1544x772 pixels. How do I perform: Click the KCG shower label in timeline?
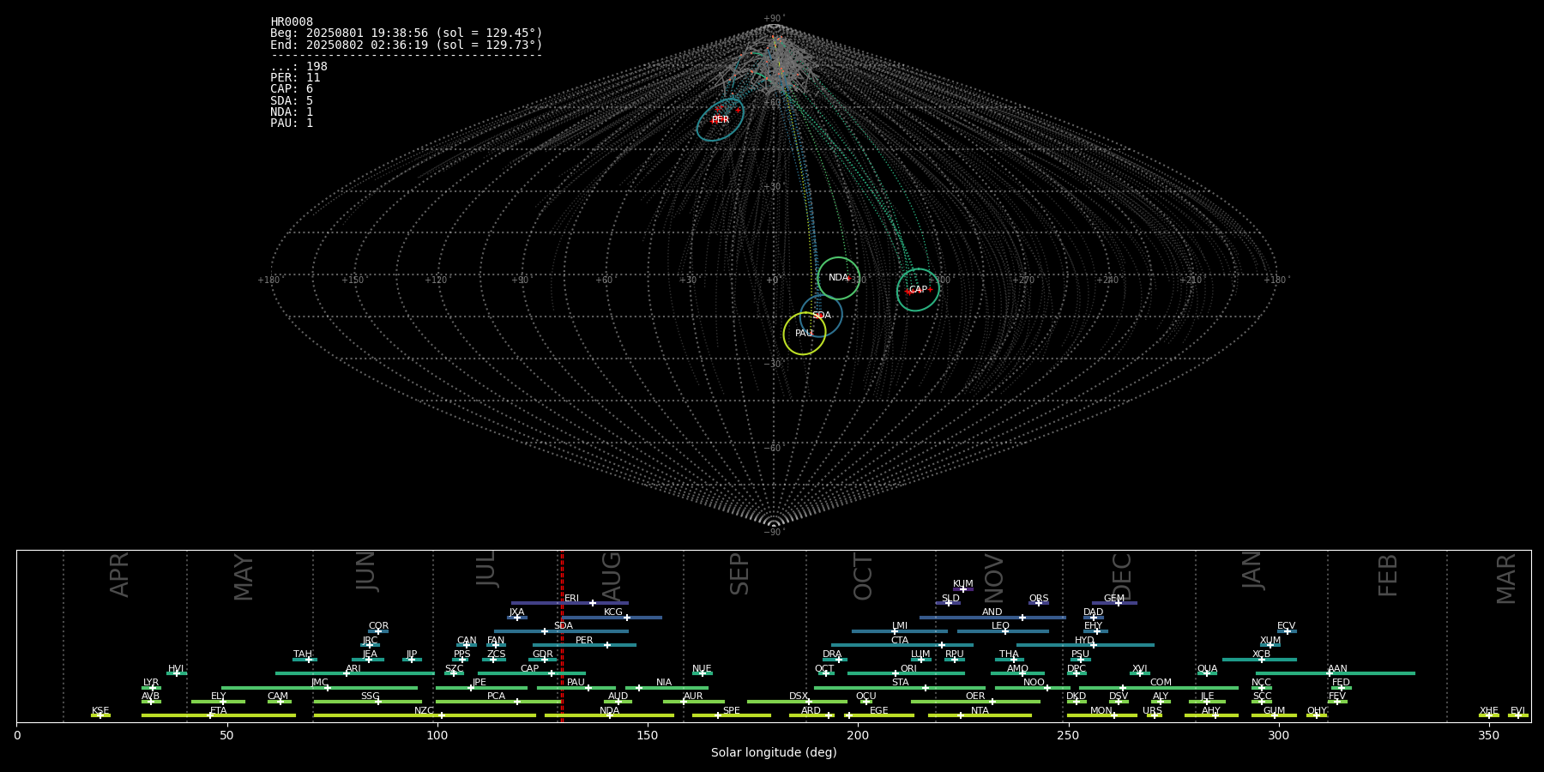pos(613,612)
